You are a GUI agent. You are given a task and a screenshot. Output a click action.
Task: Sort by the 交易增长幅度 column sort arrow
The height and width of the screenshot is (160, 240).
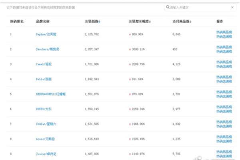tap(150, 22)
